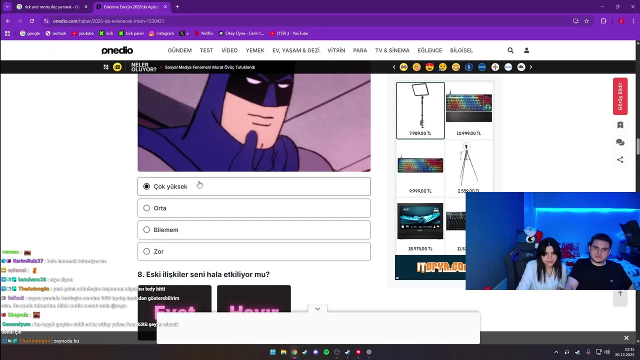Show hidden system tray icons

[x=556, y=352]
